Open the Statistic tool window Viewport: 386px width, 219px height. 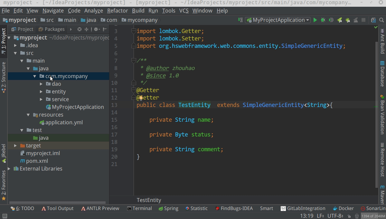point(196,208)
